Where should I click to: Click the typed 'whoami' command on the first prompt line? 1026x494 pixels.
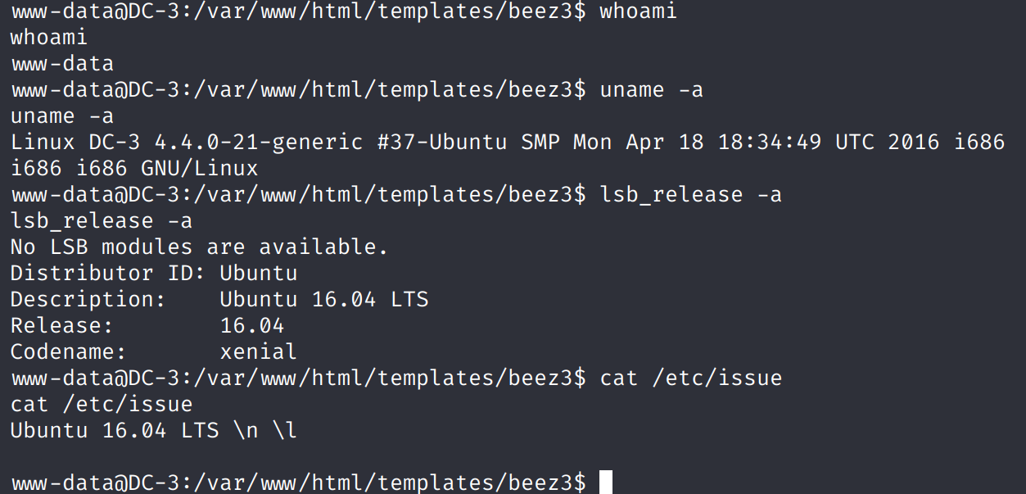pyautogui.click(x=639, y=11)
